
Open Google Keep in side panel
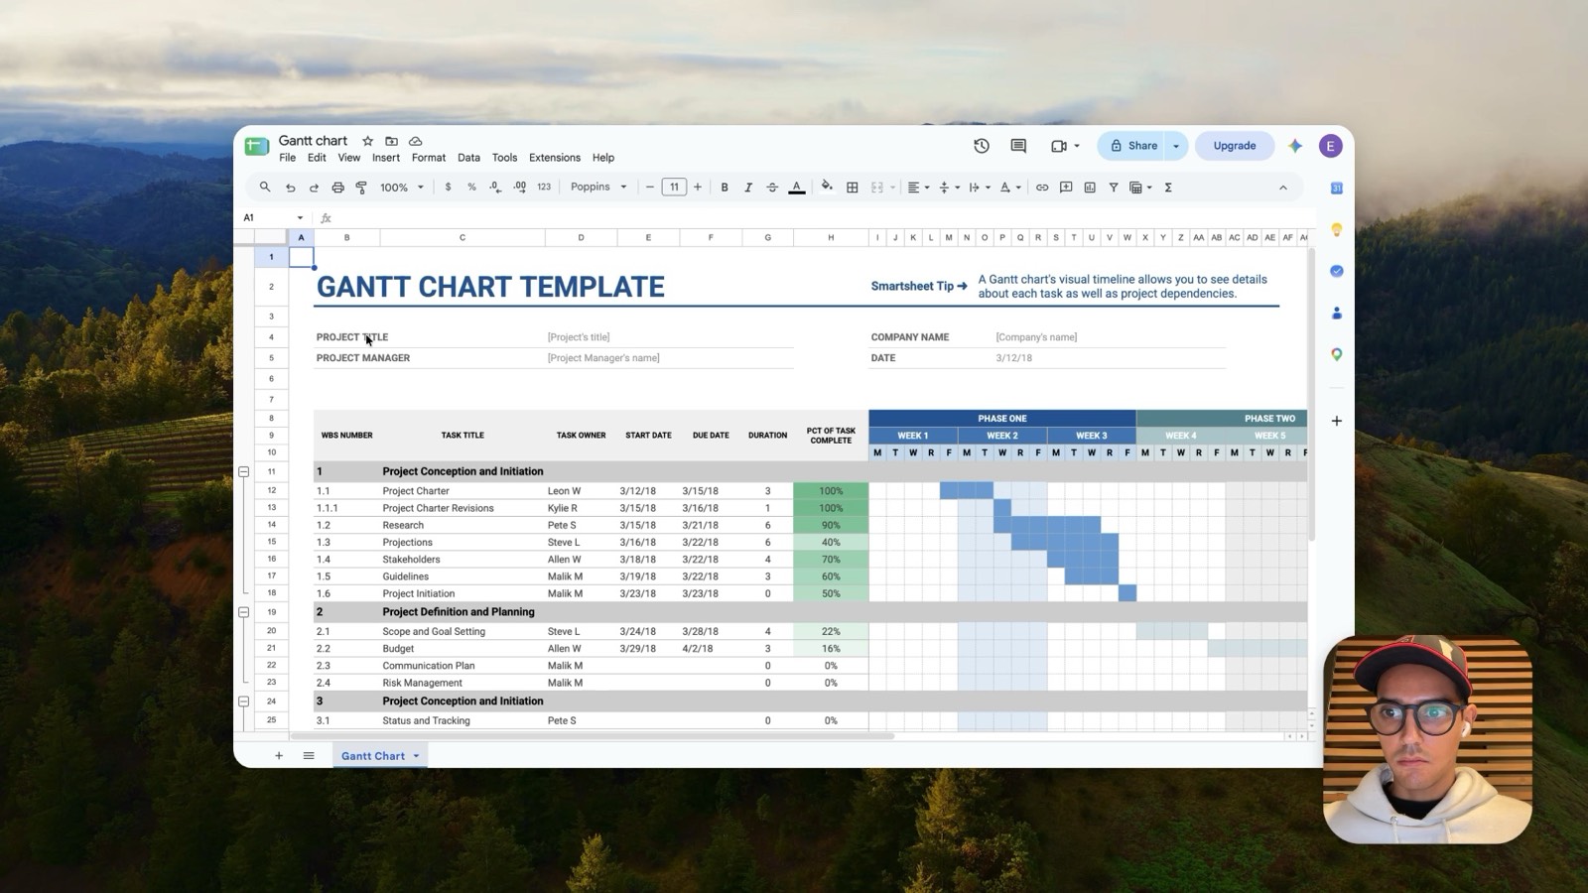[x=1337, y=229]
